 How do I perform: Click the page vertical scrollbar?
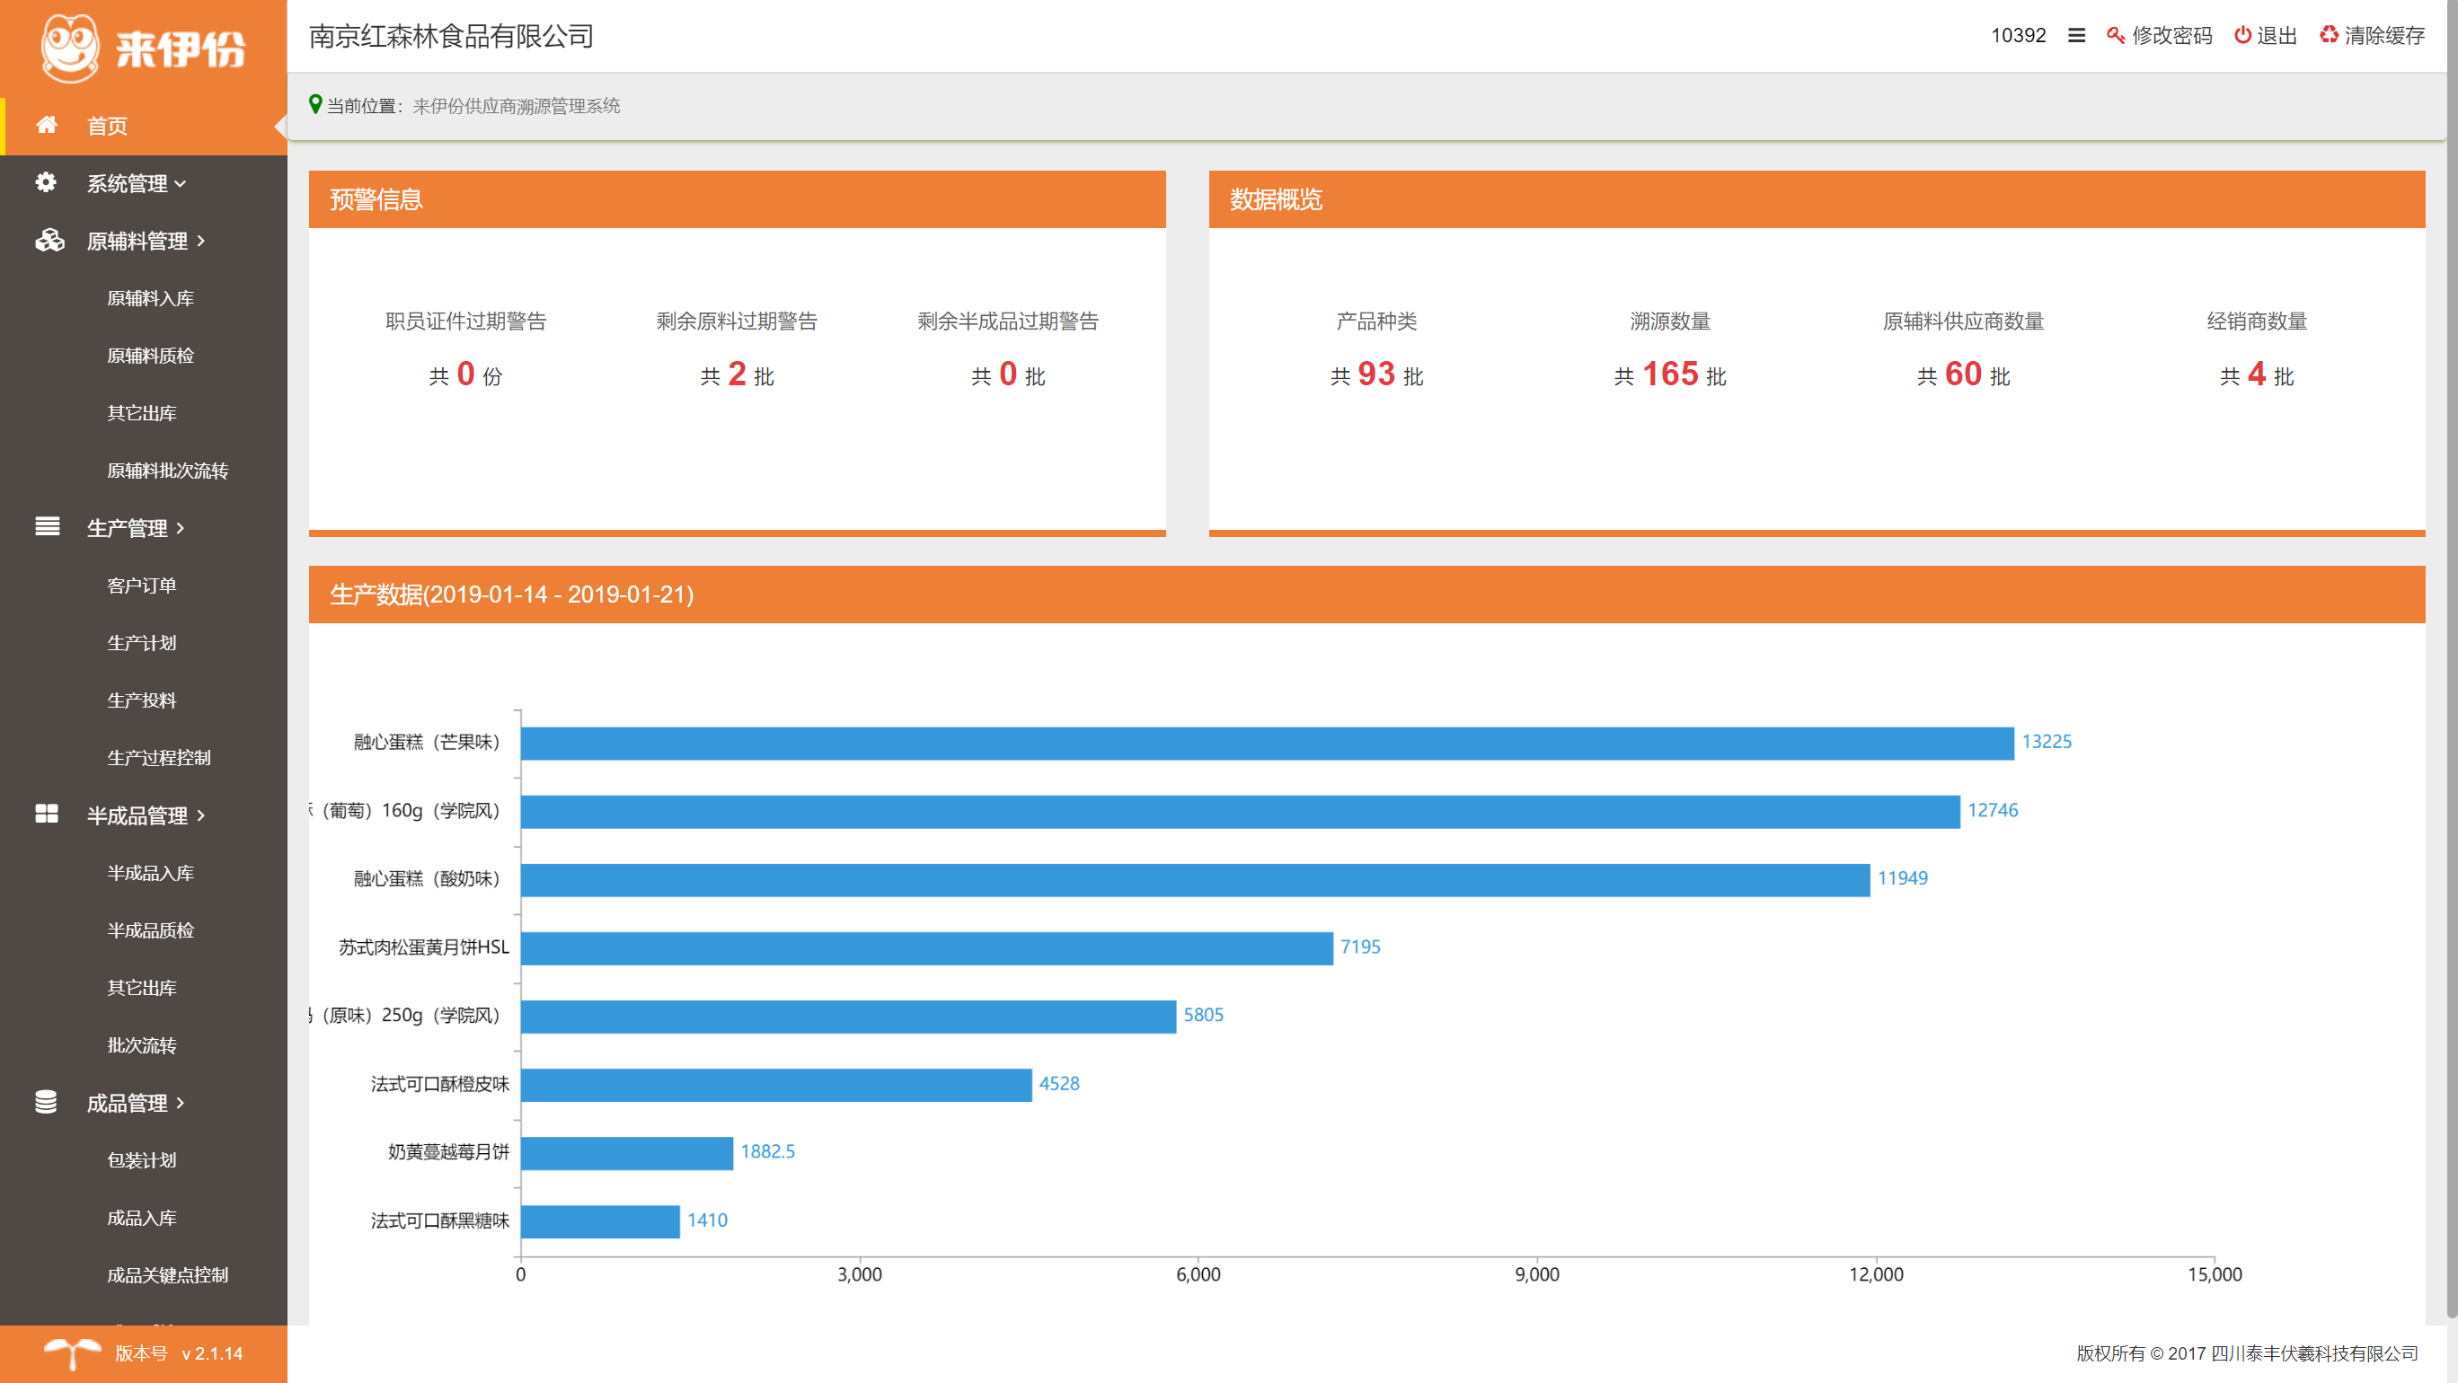click(2452, 667)
